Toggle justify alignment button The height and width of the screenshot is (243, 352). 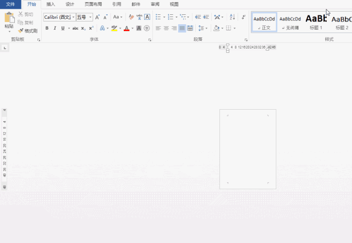(x=182, y=28)
